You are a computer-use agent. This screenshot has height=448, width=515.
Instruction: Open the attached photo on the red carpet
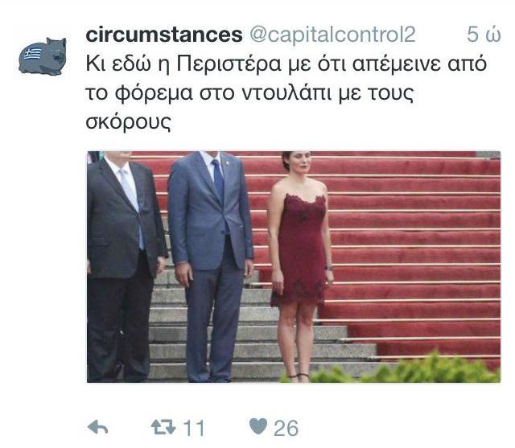click(x=294, y=267)
